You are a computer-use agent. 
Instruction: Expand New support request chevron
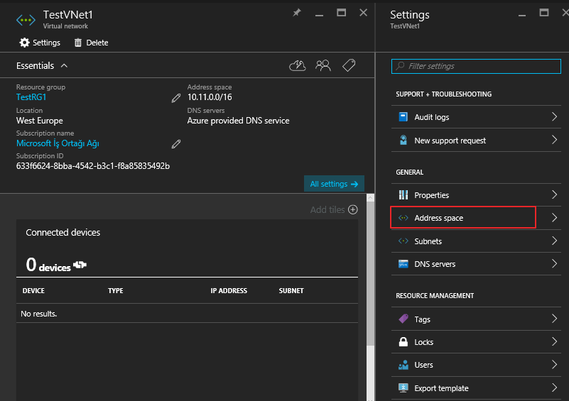[x=554, y=140]
